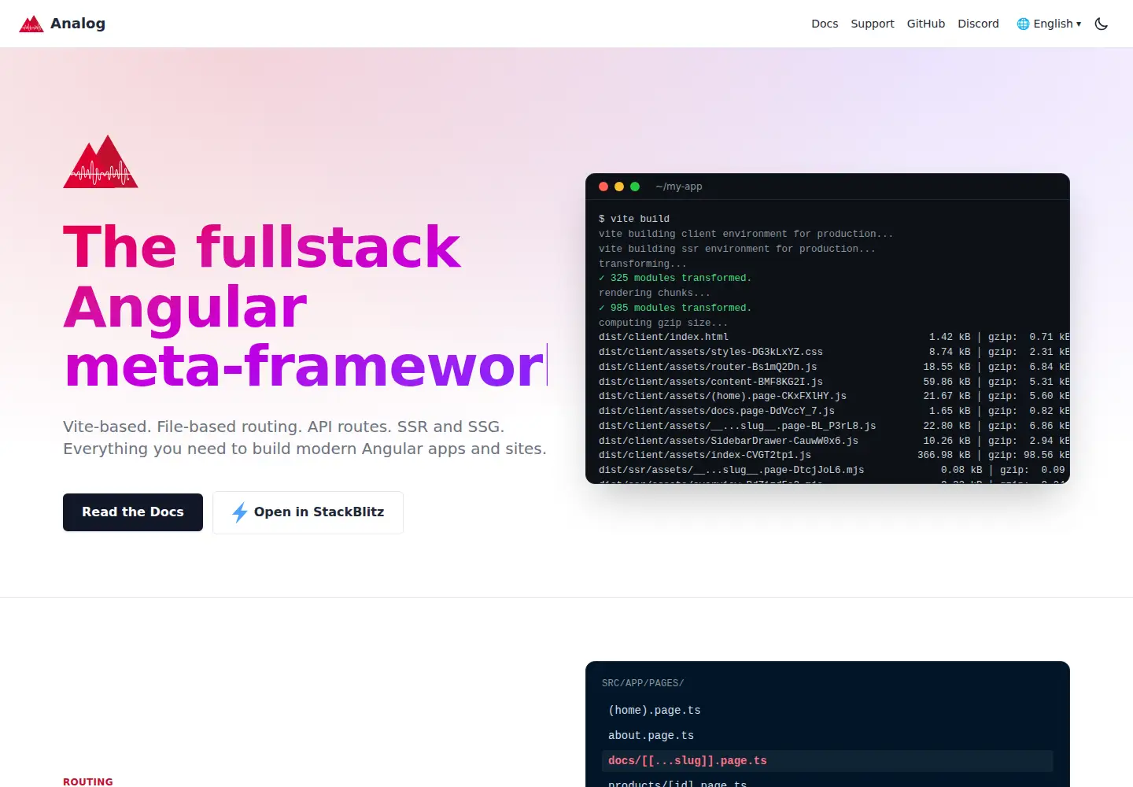
Task: Click the "Vite-based. File-based routing" tagline text
Action: click(x=304, y=438)
